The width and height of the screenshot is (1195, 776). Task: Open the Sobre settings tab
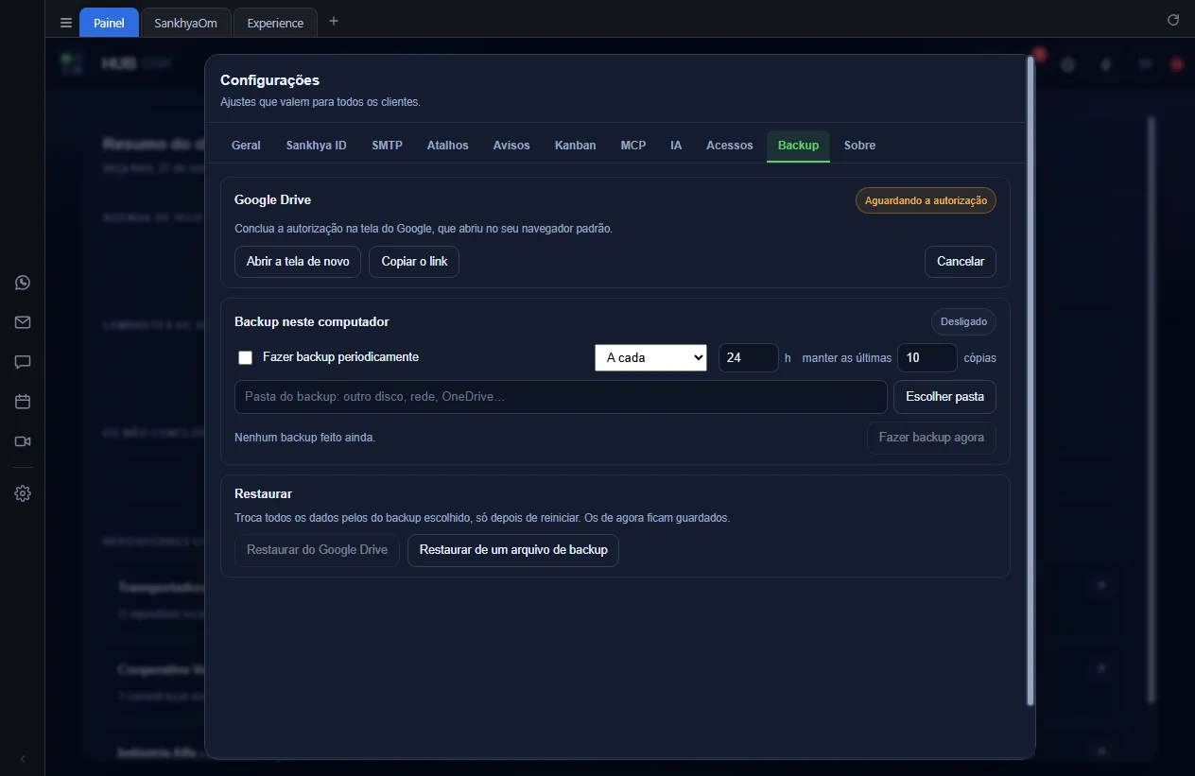pos(859,146)
